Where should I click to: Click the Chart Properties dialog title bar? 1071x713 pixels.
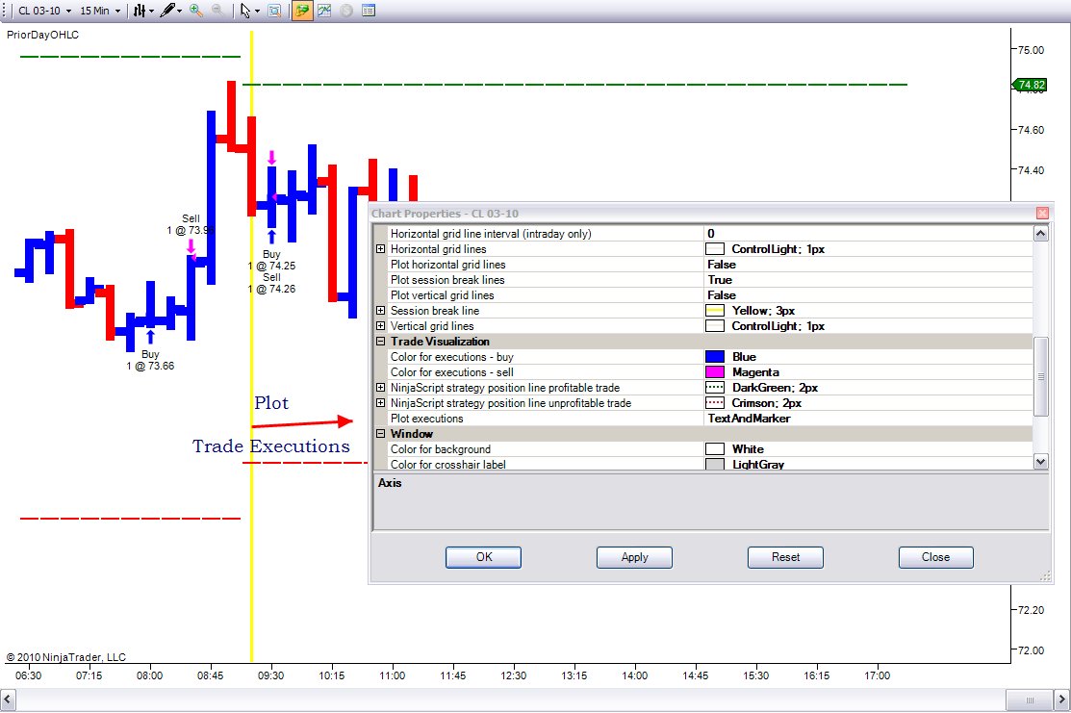pos(702,213)
